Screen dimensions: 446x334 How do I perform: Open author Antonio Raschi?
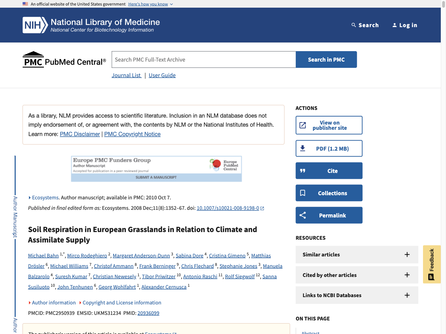pos(200,277)
